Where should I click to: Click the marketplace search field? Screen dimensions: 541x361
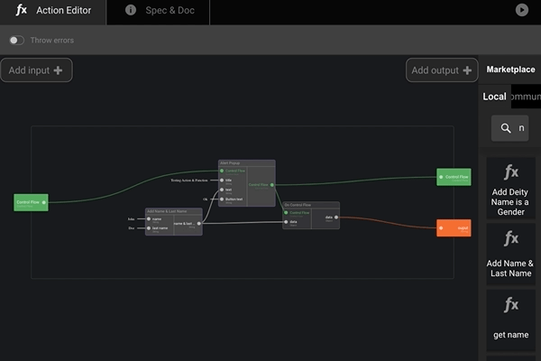tap(520, 128)
